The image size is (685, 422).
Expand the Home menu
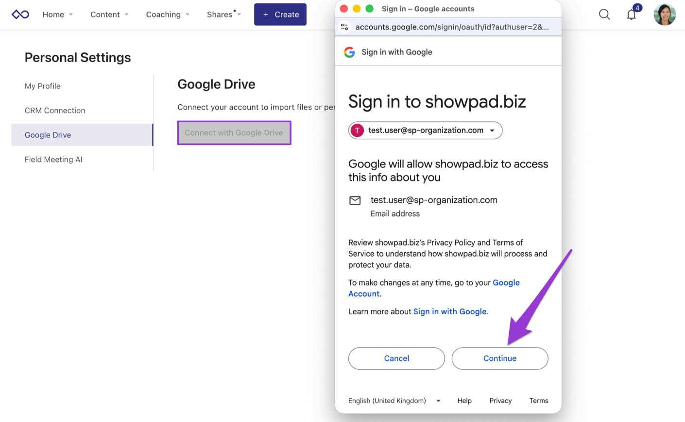57,15
